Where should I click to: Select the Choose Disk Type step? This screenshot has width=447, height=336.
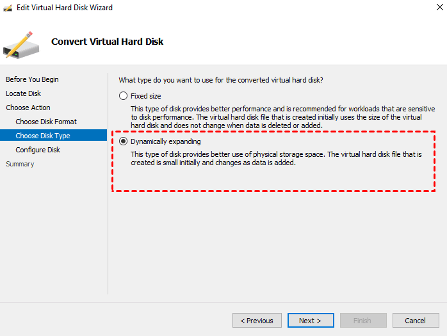point(43,136)
